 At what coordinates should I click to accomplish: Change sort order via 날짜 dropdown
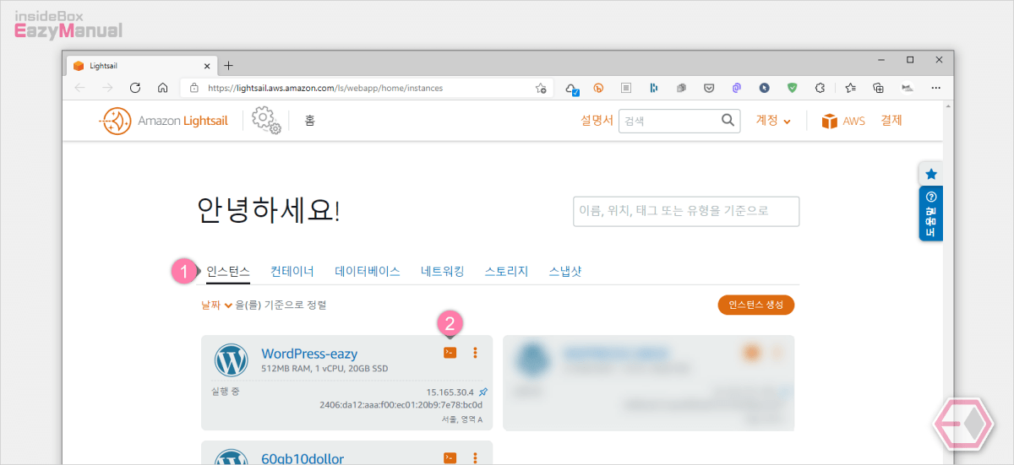pos(215,305)
